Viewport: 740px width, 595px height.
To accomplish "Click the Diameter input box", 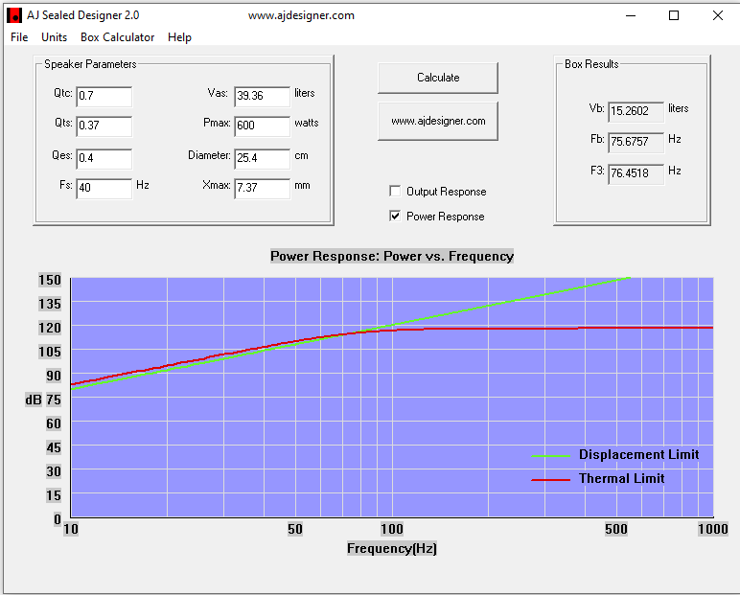I will point(262,157).
